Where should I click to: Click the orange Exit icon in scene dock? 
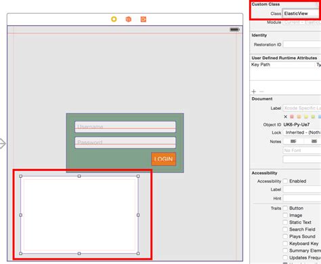(144, 19)
